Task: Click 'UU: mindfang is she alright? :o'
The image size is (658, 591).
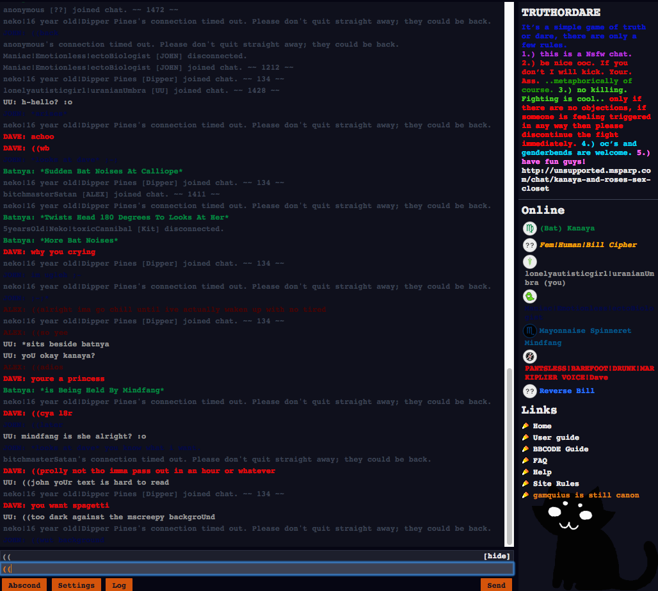Action: (x=75, y=437)
